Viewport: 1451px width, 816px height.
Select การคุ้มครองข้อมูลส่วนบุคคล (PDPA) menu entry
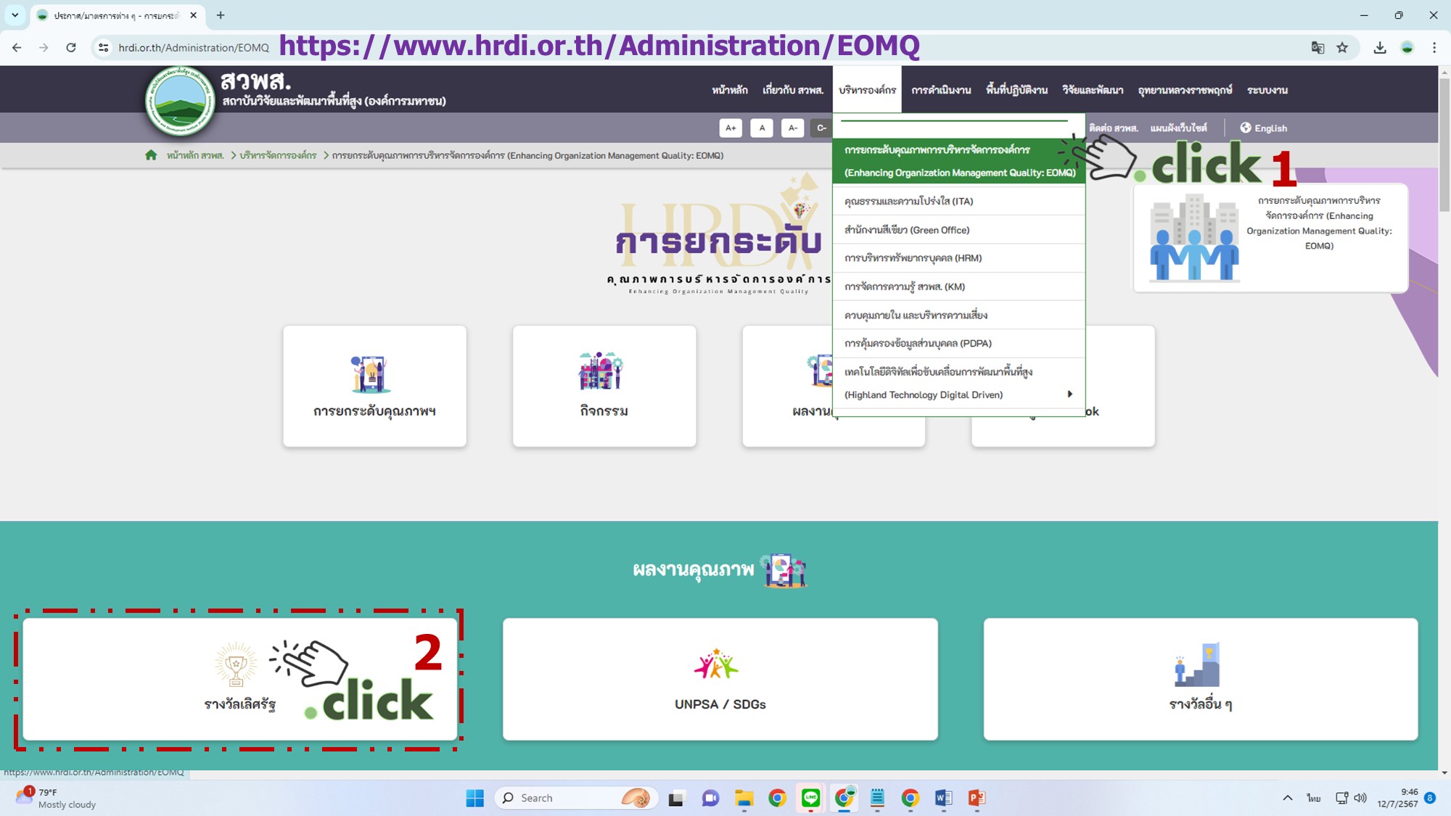point(958,343)
